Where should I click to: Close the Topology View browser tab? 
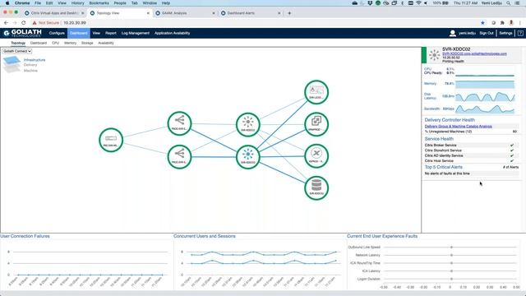[x=148, y=13]
